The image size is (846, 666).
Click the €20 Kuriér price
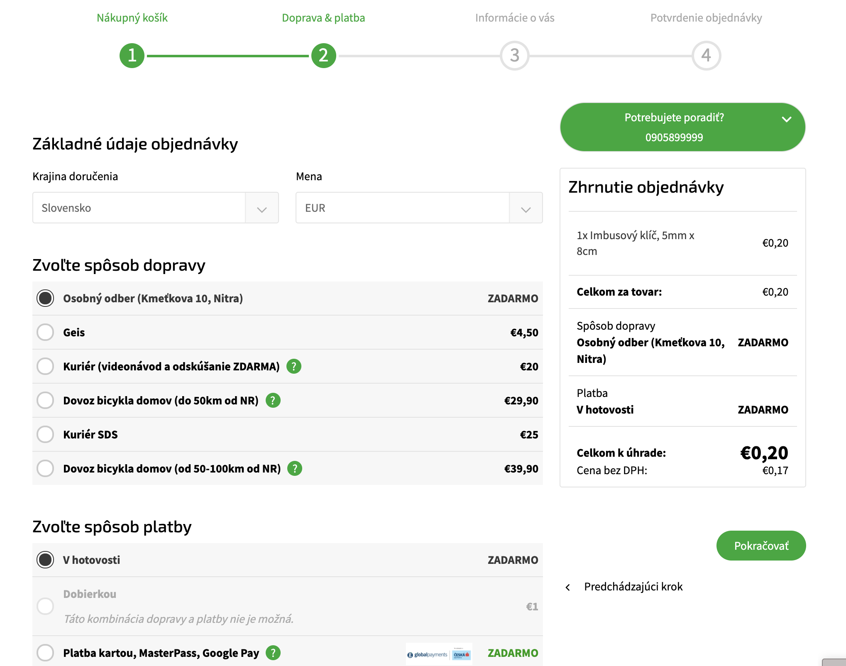coord(529,367)
